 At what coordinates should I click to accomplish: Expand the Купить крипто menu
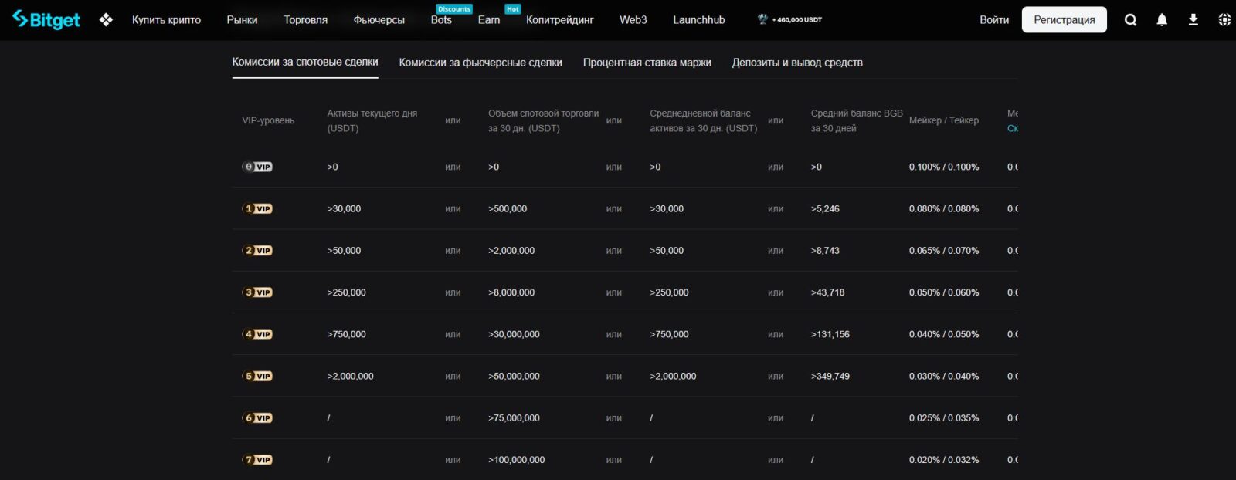[166, 20]
